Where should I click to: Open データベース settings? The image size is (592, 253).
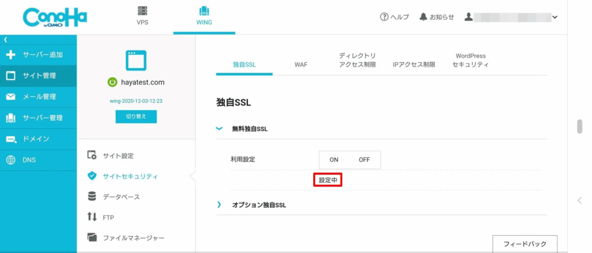pyautogui.click(x=121, y=197)
